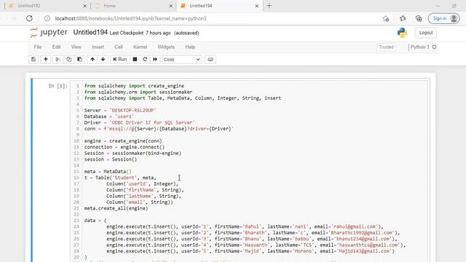Click the Sign in profile button
Screen dimensions: 466x262
tap(443, 18)
